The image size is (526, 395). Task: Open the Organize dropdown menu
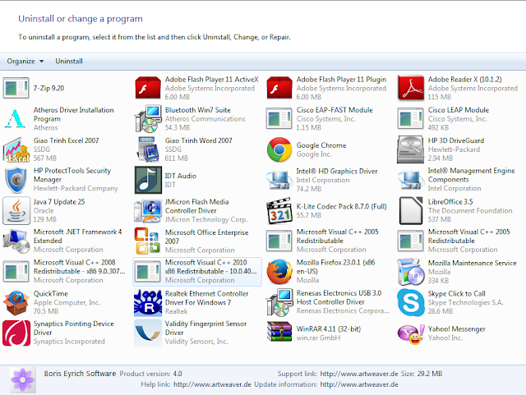[25, 61]
